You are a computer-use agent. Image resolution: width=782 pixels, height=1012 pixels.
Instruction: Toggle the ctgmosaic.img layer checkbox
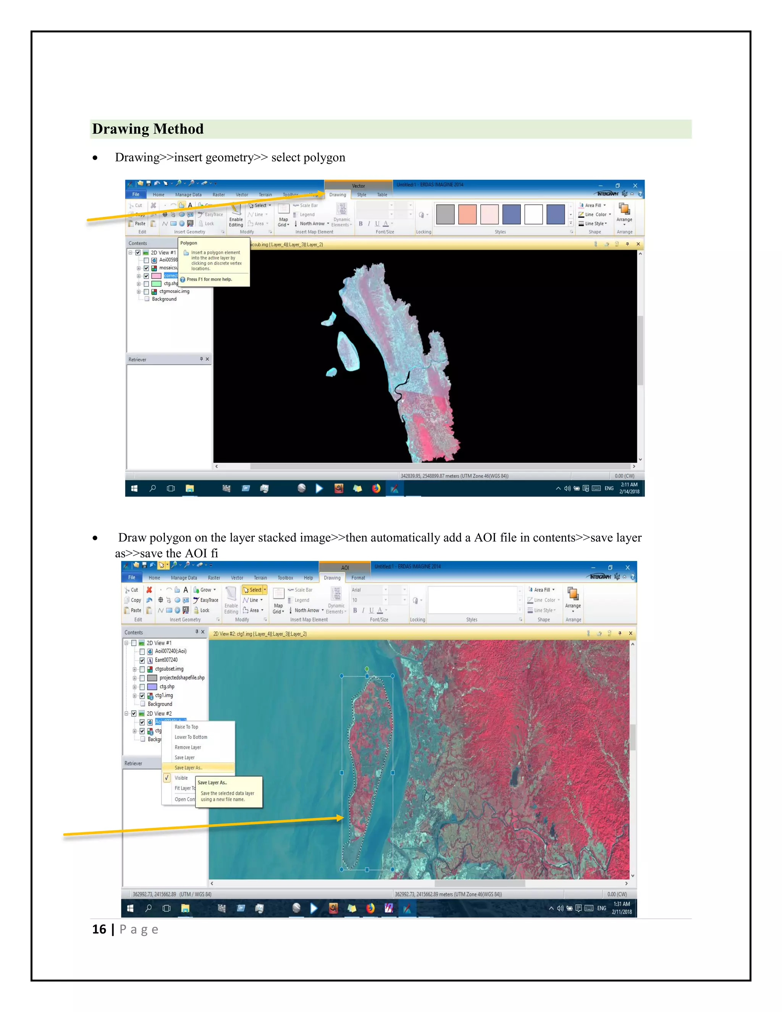(146, 291)
